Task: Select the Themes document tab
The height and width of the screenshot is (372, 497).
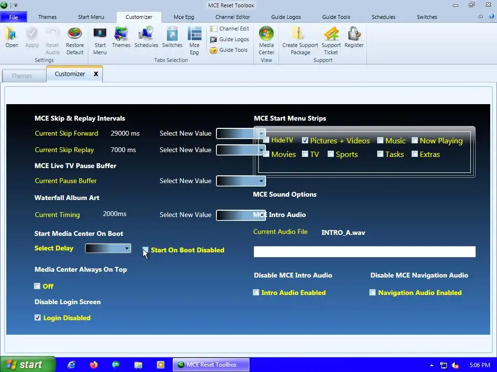Action: tap(24, 76)
